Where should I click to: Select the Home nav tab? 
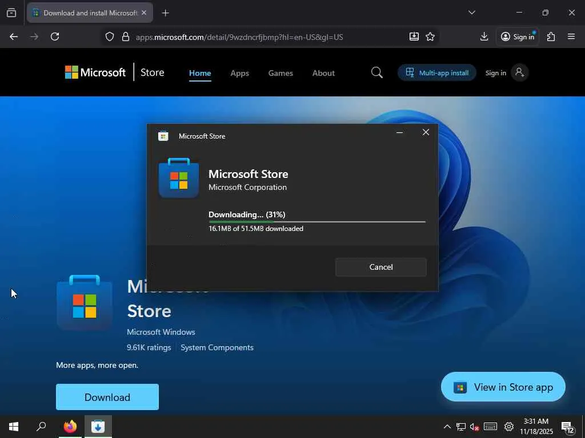[200, 73]
